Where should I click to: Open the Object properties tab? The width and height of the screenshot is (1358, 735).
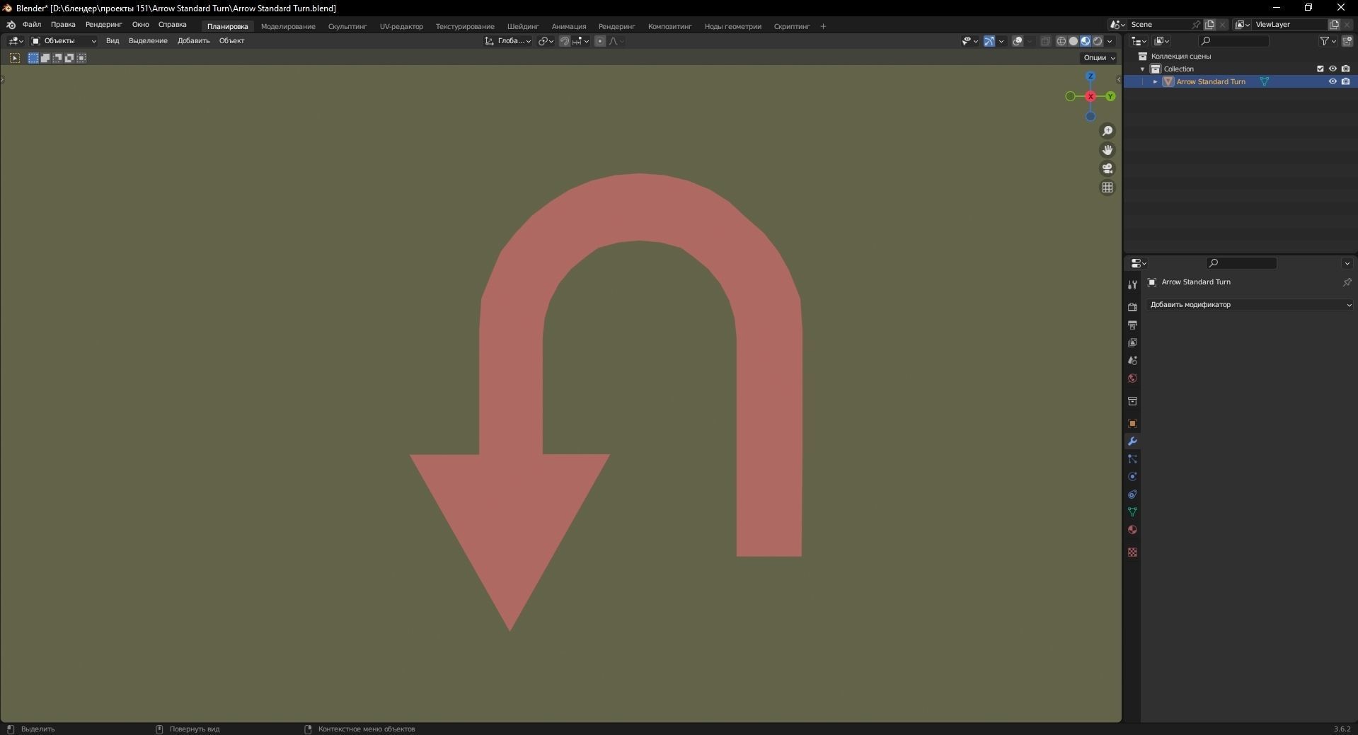(x=1132, y=424)
